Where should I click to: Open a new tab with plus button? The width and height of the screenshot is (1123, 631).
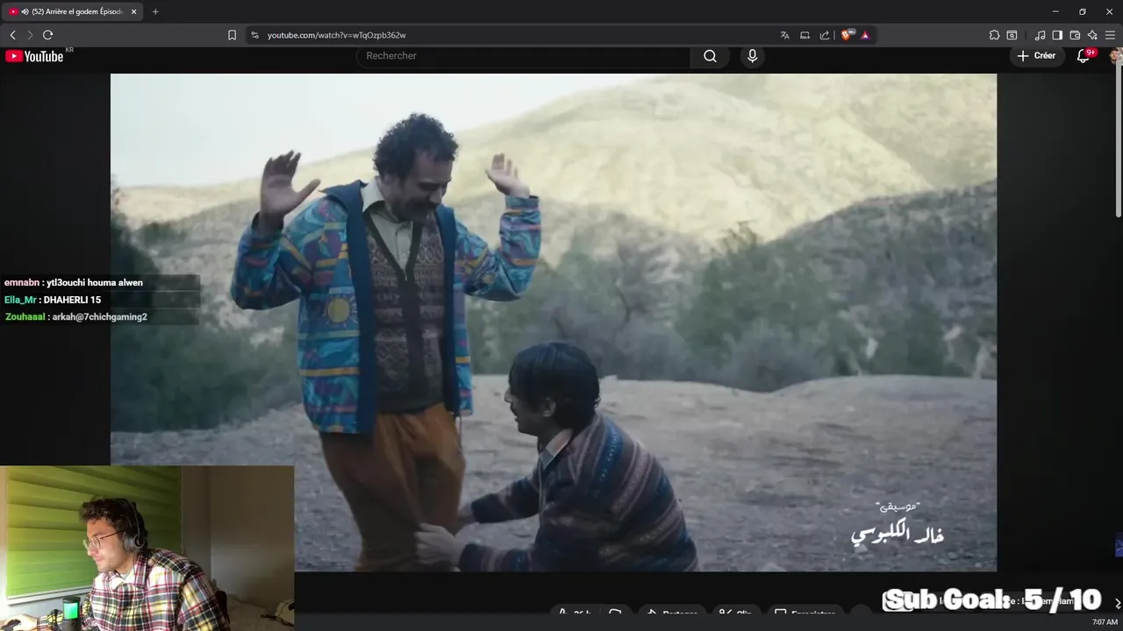click(155, 11)
